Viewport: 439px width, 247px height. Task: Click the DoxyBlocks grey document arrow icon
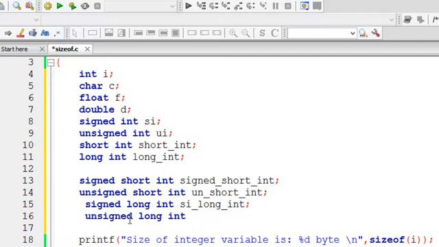(x=420, y=20)
